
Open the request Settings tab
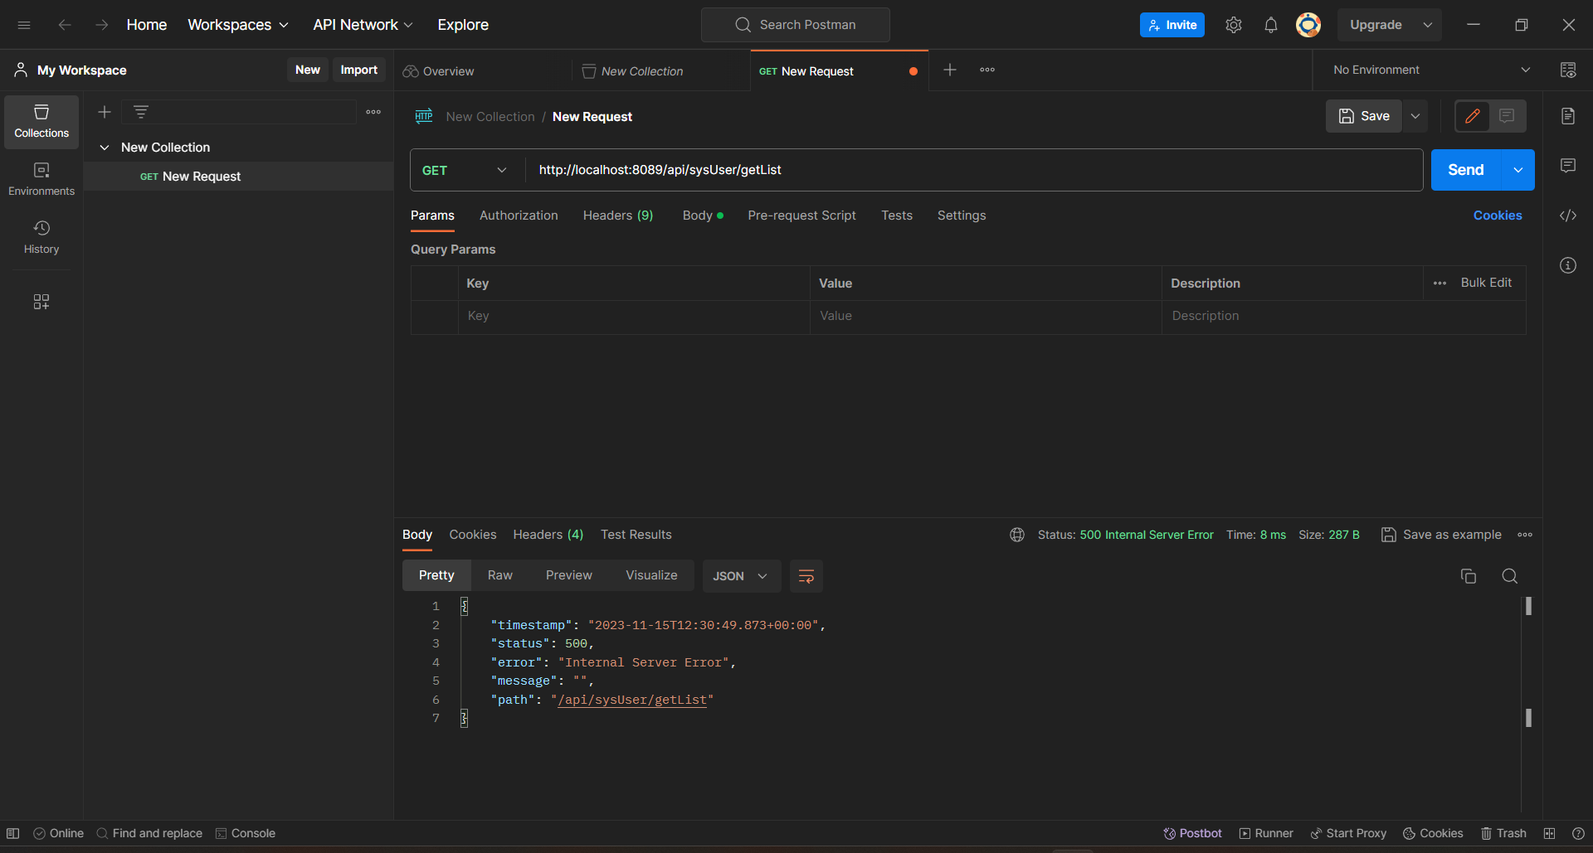(x=962, y=216)
